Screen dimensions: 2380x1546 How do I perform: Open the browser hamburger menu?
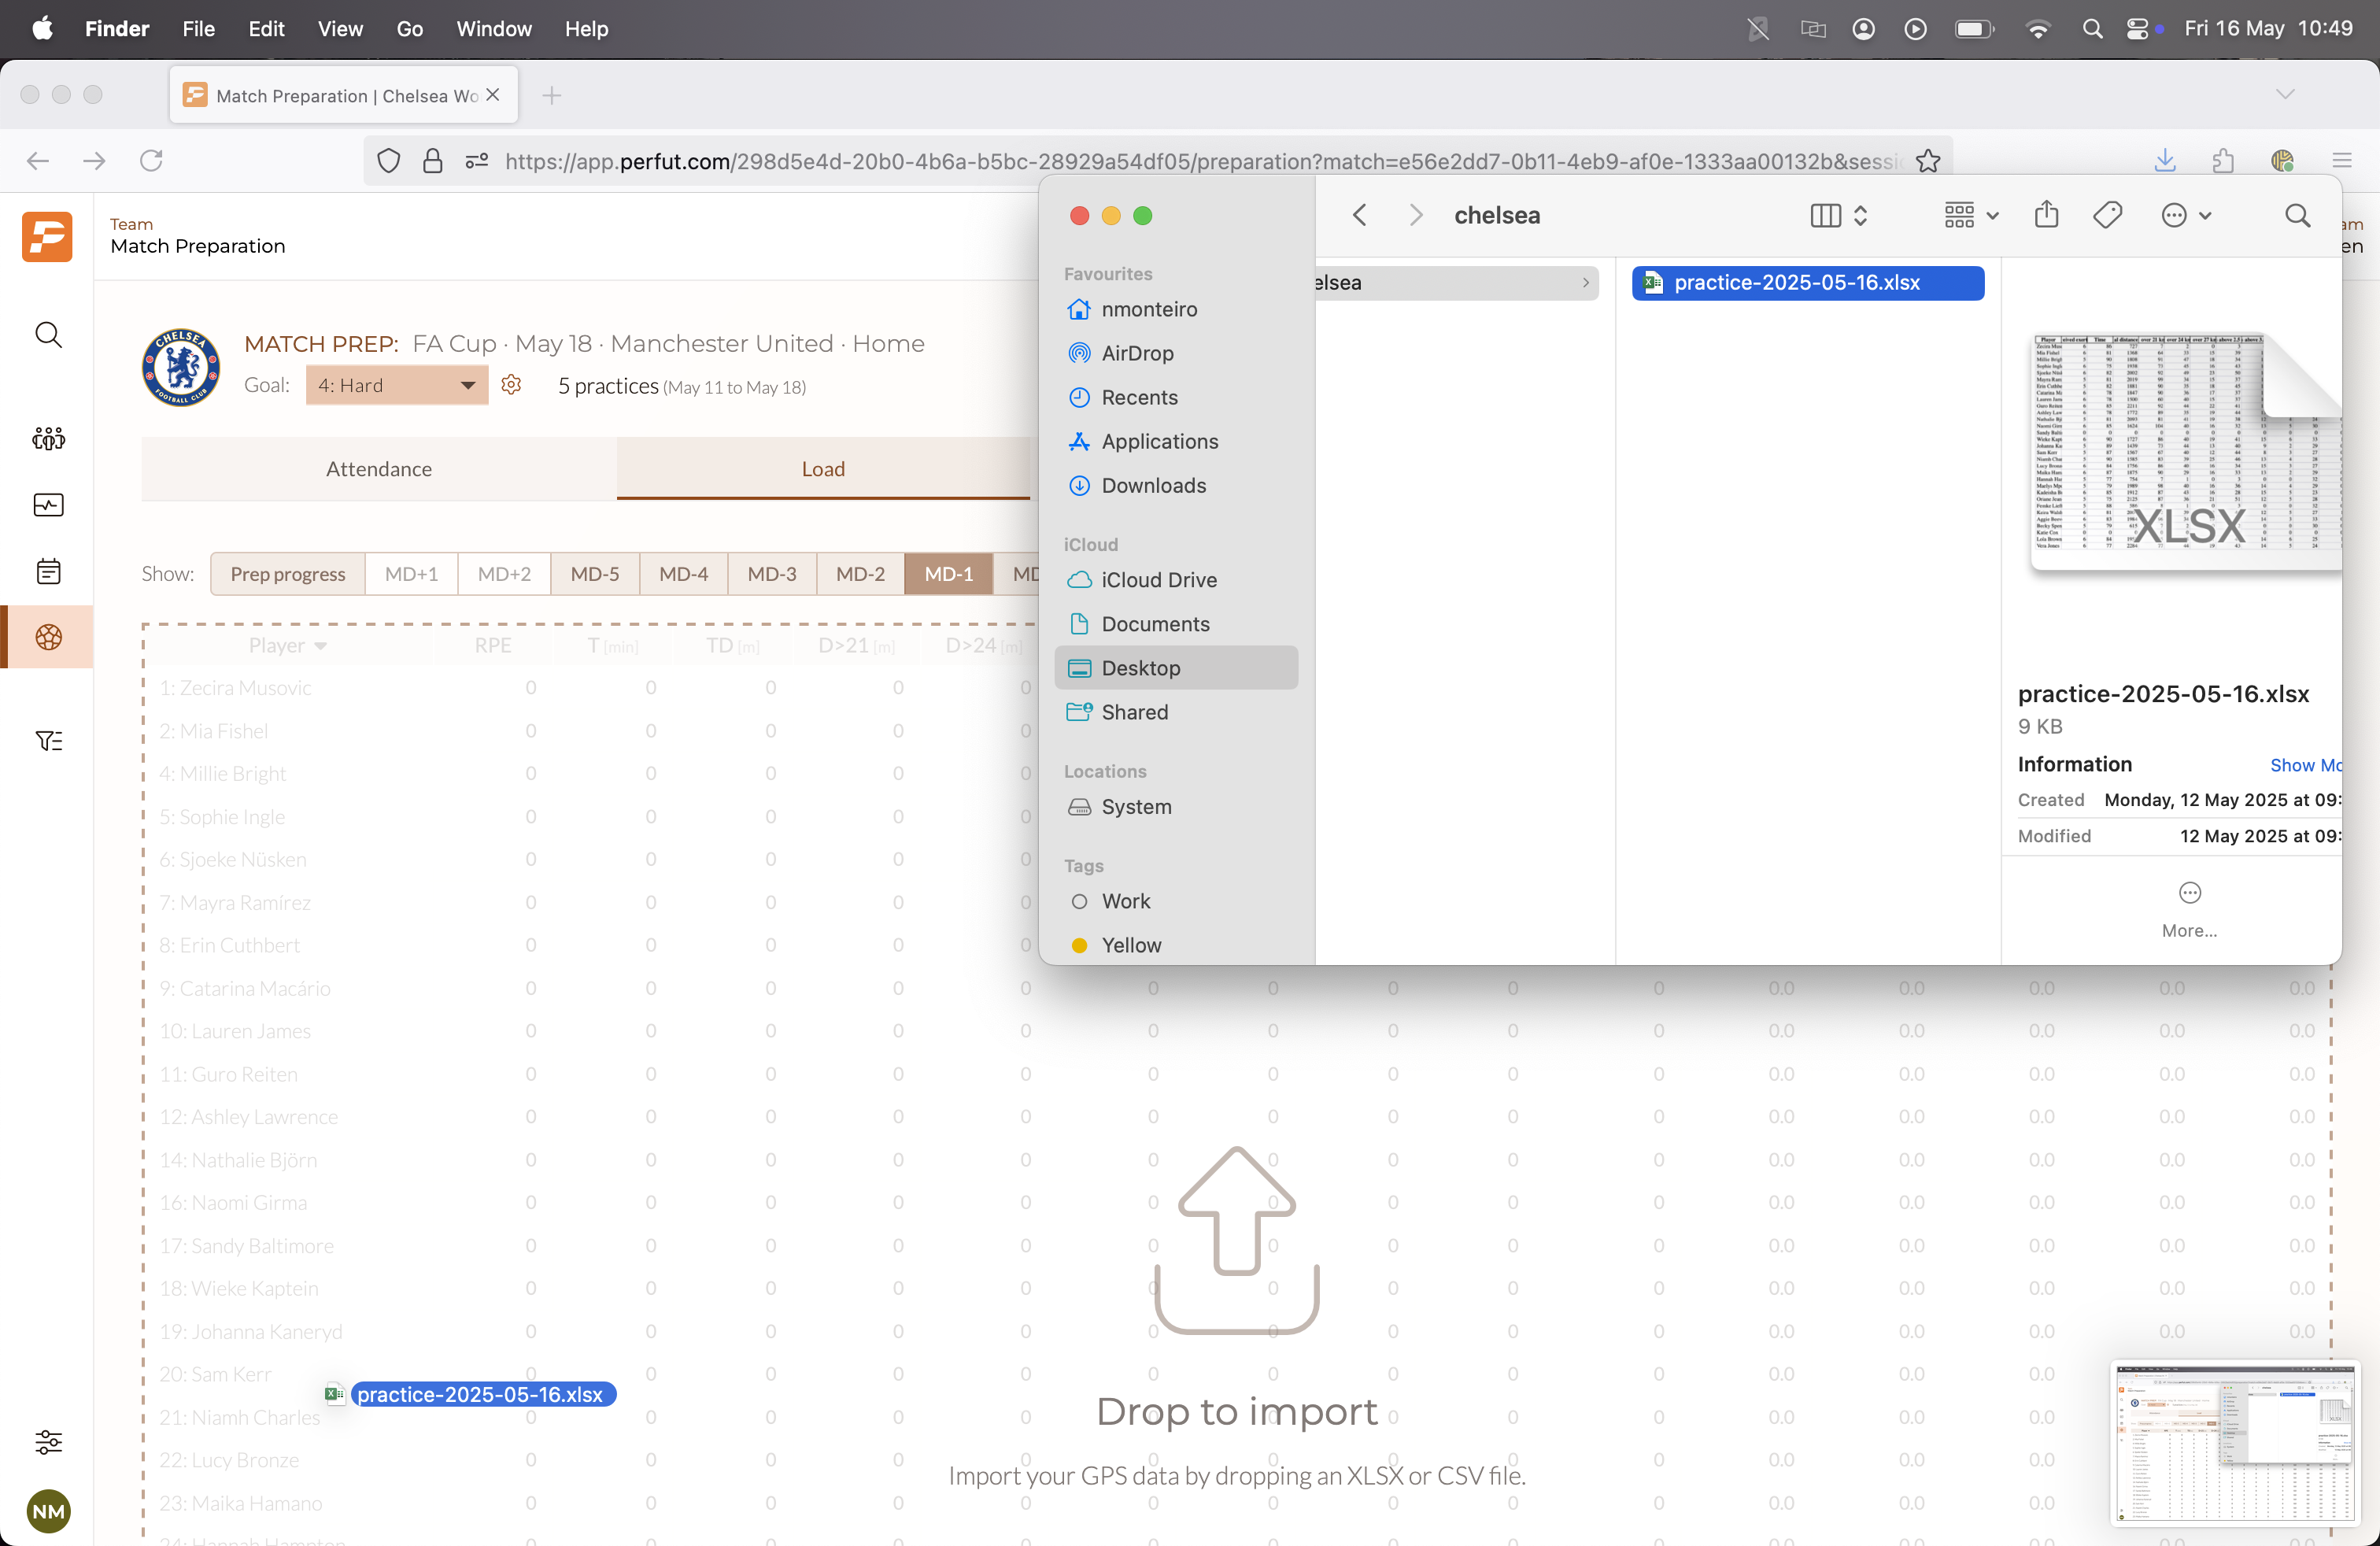[2342, 160]
